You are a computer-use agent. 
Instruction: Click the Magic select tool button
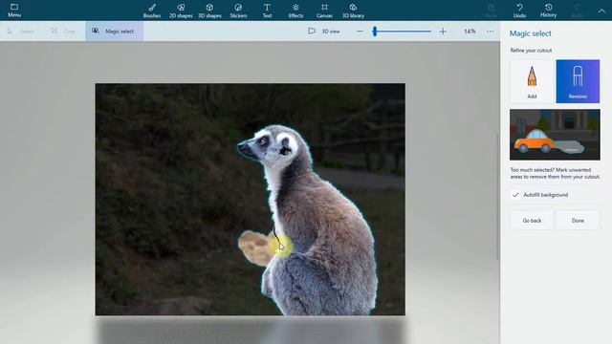coord(115,31)
